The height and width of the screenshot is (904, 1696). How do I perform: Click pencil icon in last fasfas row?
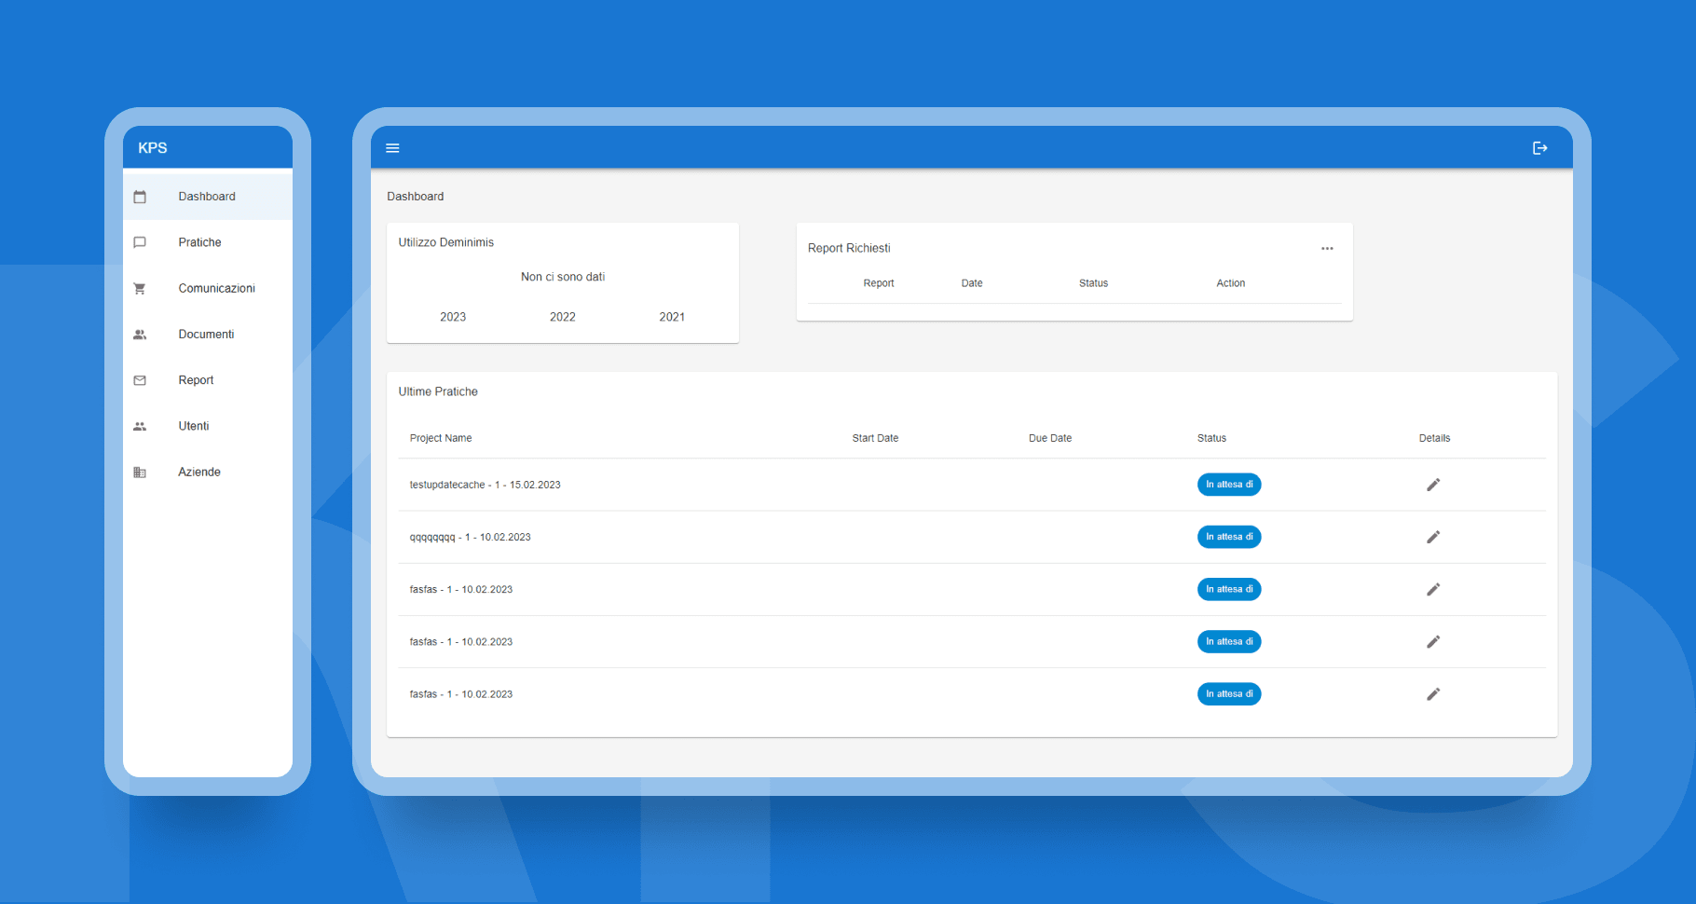point(1433,694)
